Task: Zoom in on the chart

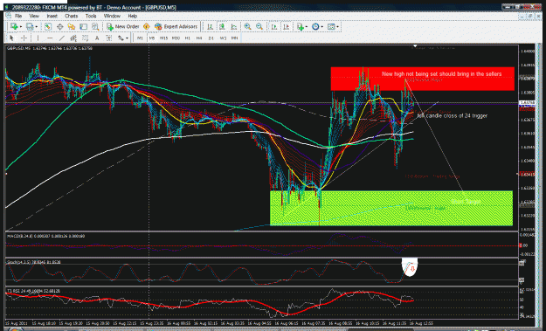Action: coord(247,26)
